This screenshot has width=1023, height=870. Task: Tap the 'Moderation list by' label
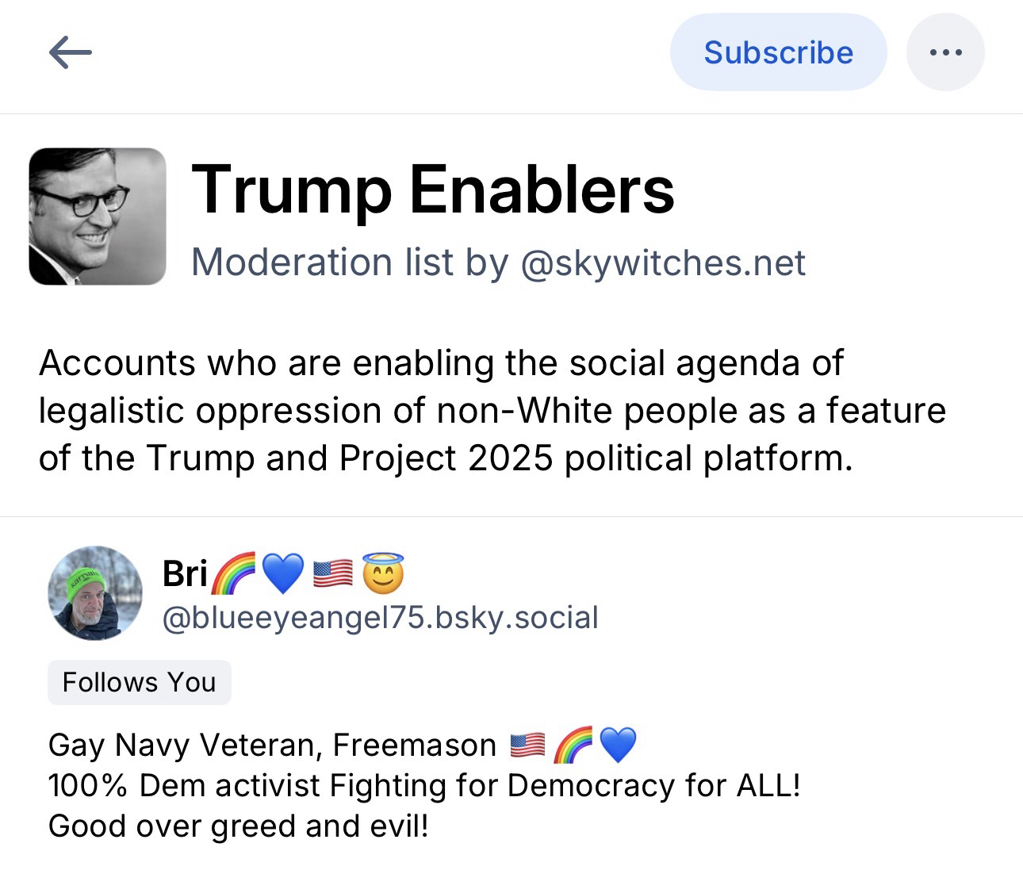coord(350,263)
